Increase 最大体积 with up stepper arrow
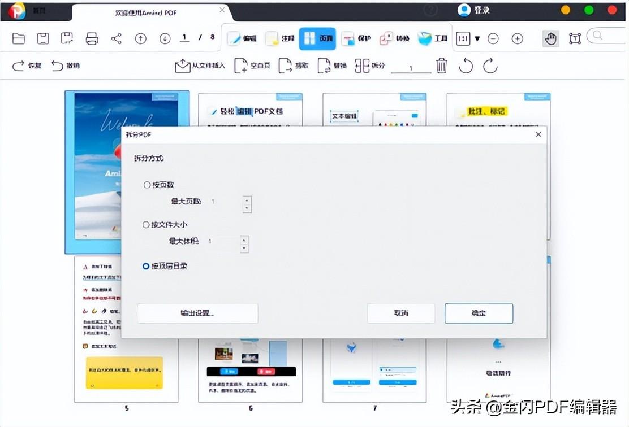The width and height of the screenshot is (629, 427). [x=244, y=240]
